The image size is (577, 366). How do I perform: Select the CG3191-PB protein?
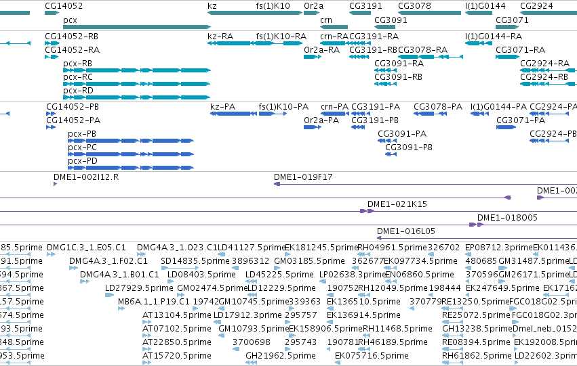tap(358, 127)
